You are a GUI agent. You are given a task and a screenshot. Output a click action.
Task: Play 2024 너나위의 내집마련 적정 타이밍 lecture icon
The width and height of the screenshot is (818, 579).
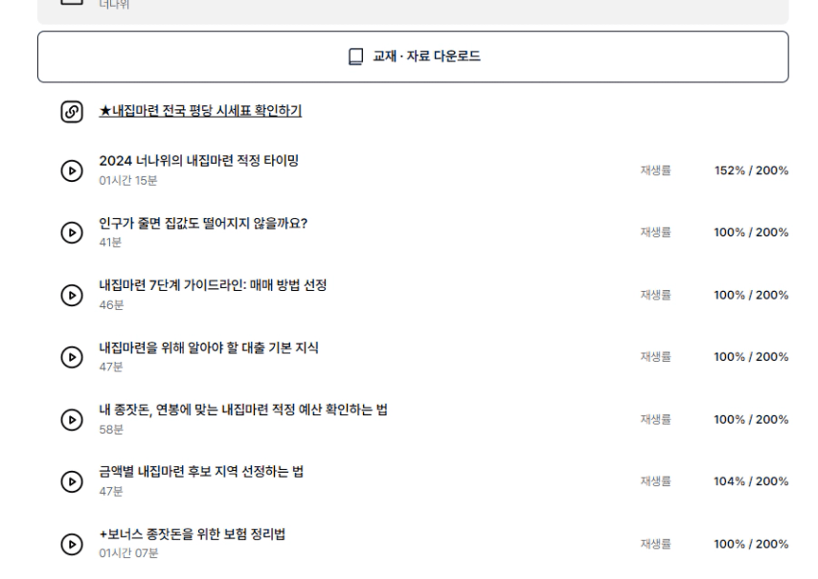pos(72,170)
